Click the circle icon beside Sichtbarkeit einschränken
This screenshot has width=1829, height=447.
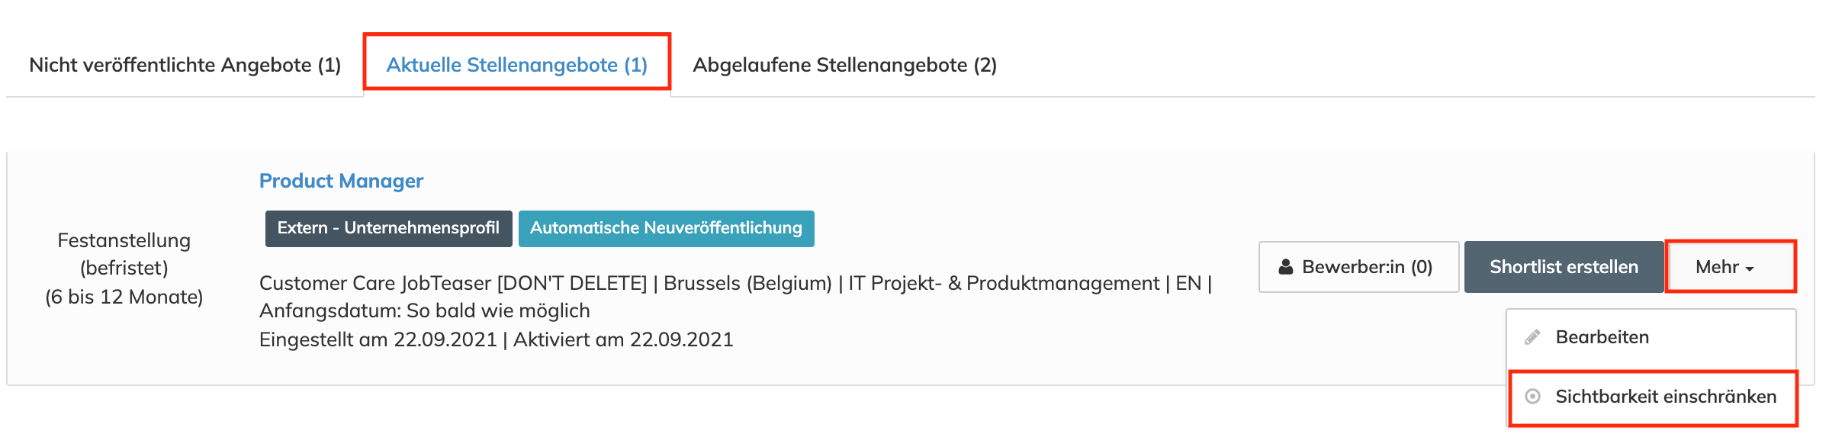coord(1532,397)
